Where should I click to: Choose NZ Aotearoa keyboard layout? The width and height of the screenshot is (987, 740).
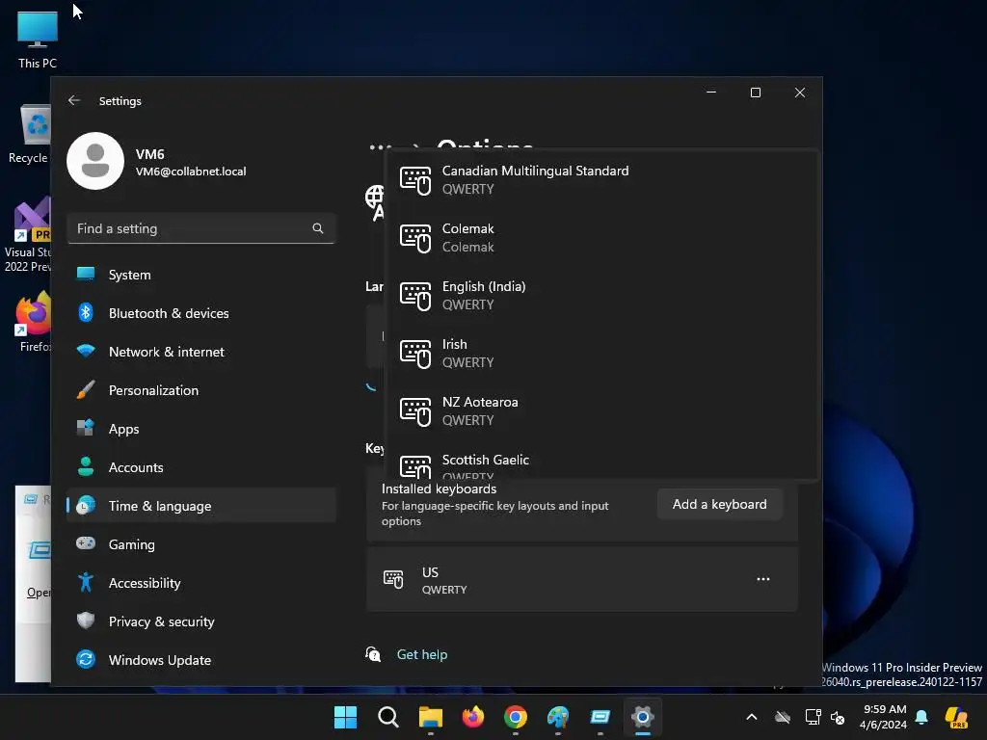pyautogui.click(x=601, y=411)
